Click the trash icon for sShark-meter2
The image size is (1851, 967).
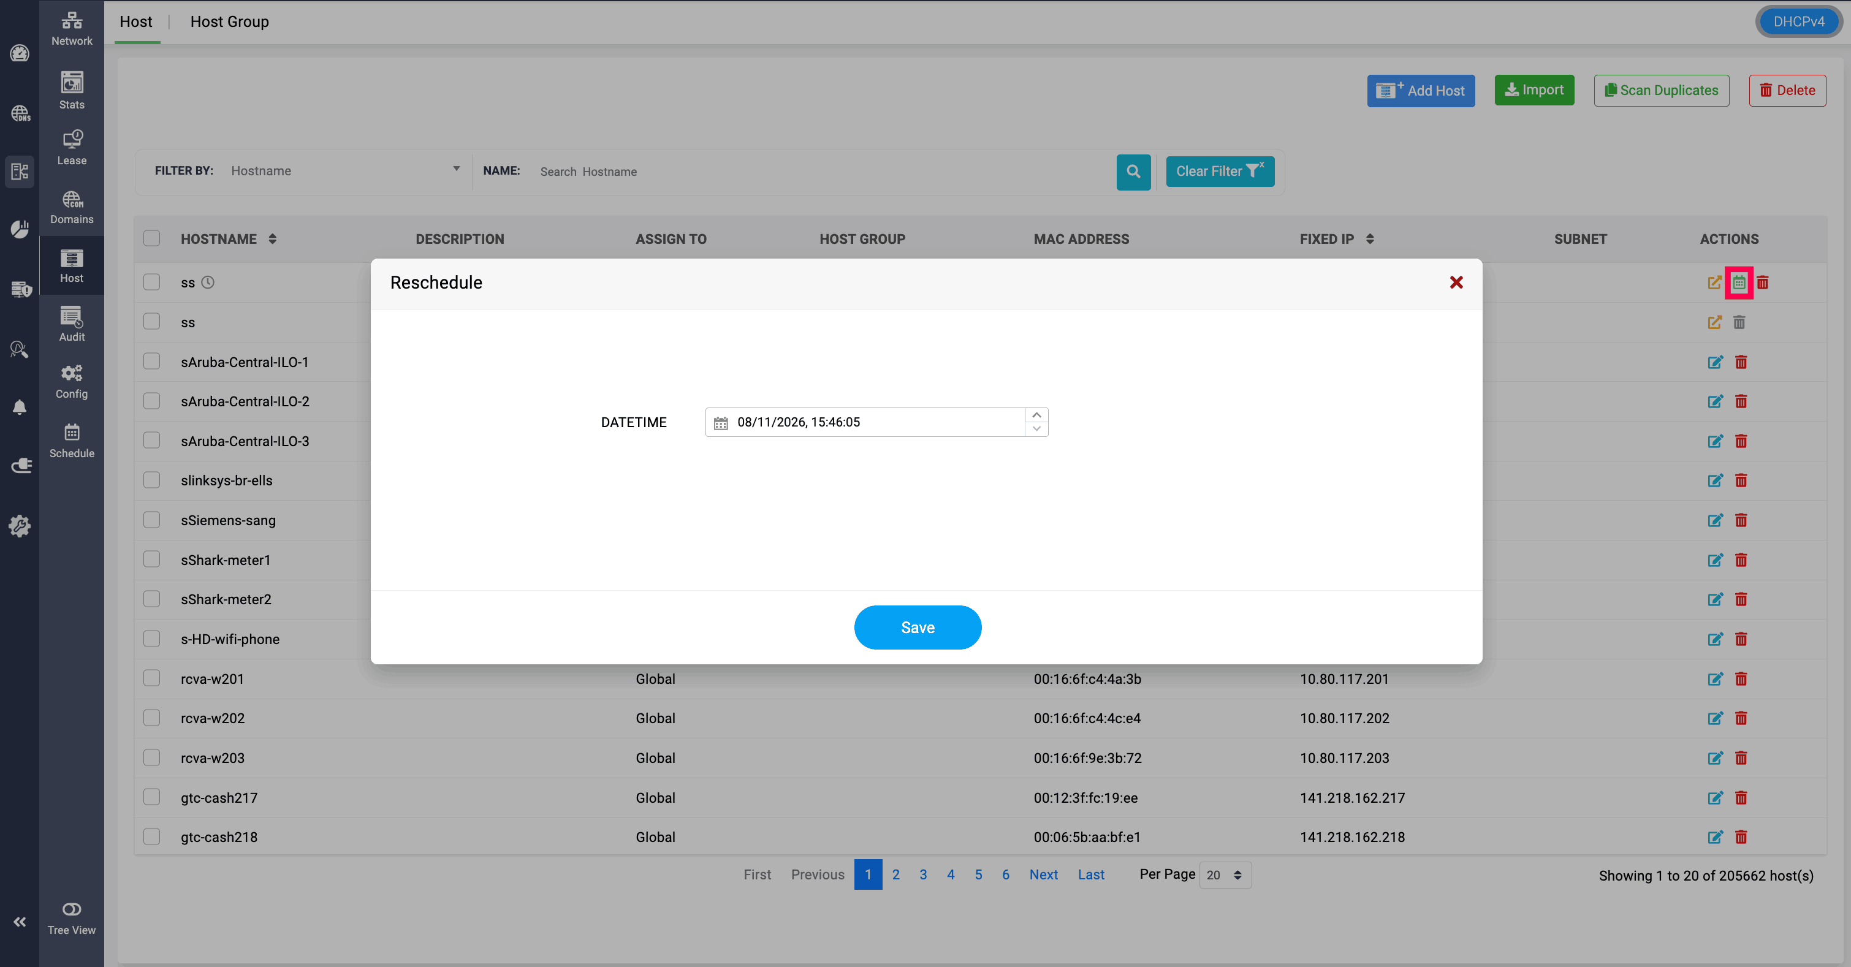click(1741, 599)
